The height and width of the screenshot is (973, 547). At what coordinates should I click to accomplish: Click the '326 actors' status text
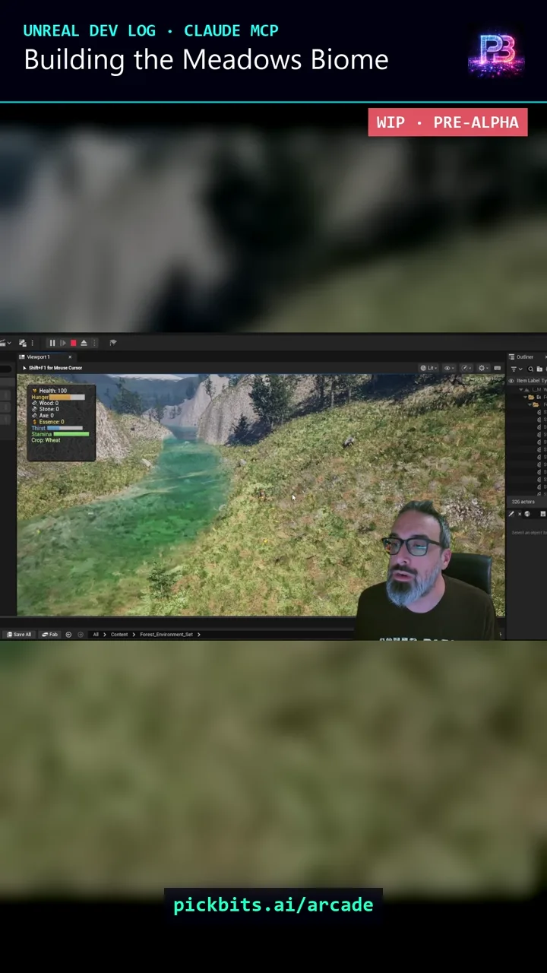pos(523,502)
